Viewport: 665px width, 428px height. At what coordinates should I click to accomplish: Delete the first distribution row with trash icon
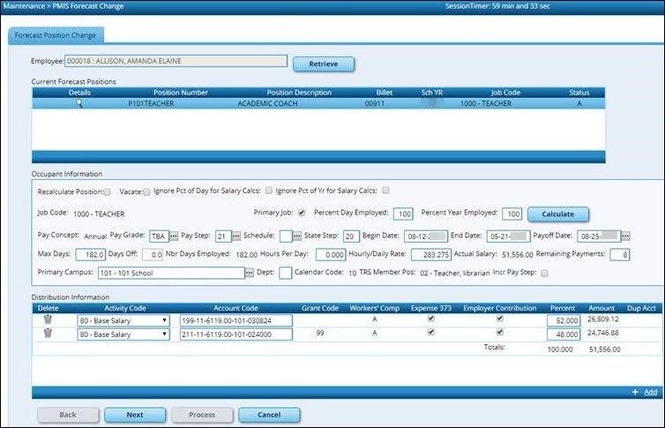point(48,320)
